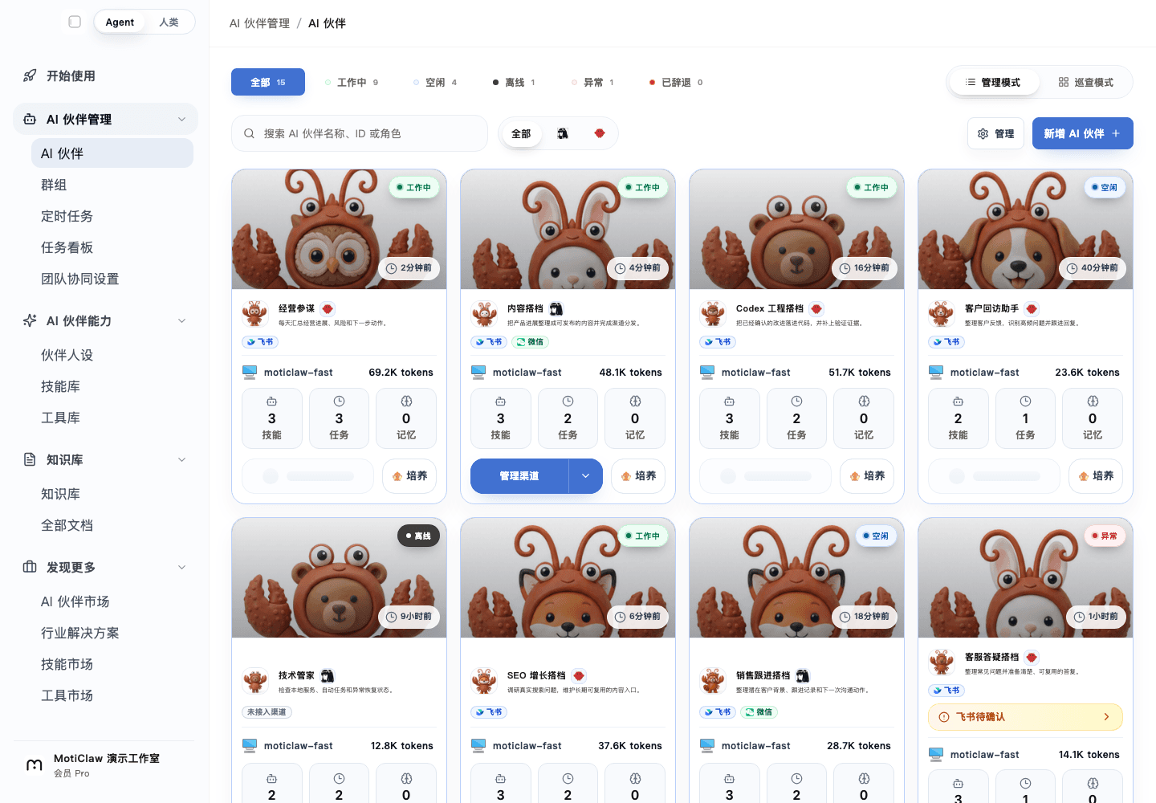Click the 经营参谋 lobster avatar icon
1156x803 pixels.
[x=255, y=314]
